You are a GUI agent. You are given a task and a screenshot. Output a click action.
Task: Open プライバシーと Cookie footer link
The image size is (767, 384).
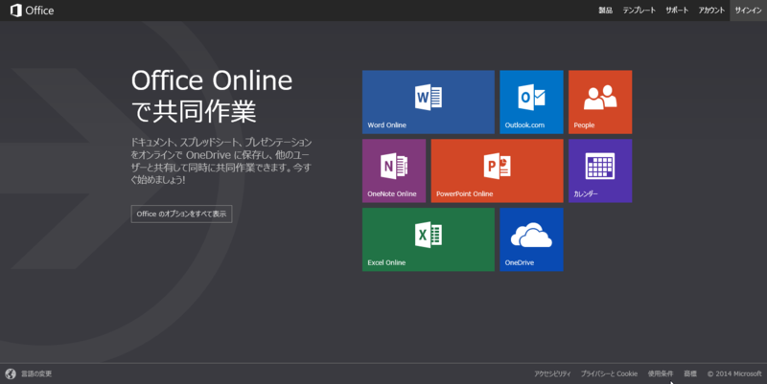click(609, 373)
